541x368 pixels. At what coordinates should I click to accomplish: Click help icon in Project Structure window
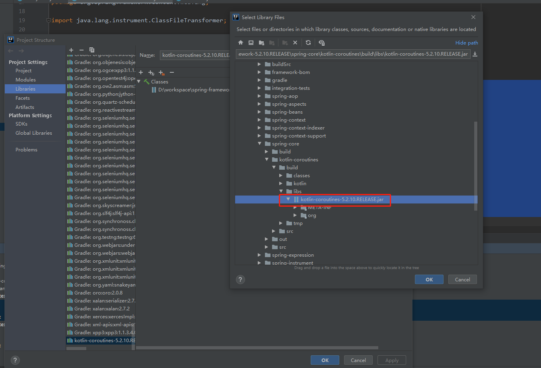pos(15,360)
